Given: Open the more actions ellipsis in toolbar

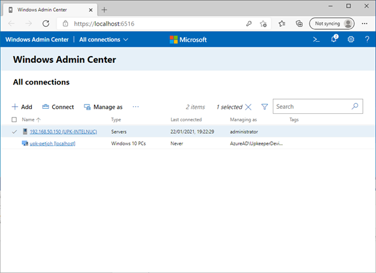Looking at the screenshot, I should click(135, 107).
